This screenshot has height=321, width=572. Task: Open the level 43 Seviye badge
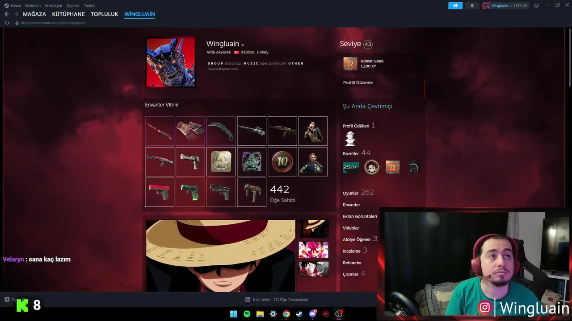tap(368, 44)
